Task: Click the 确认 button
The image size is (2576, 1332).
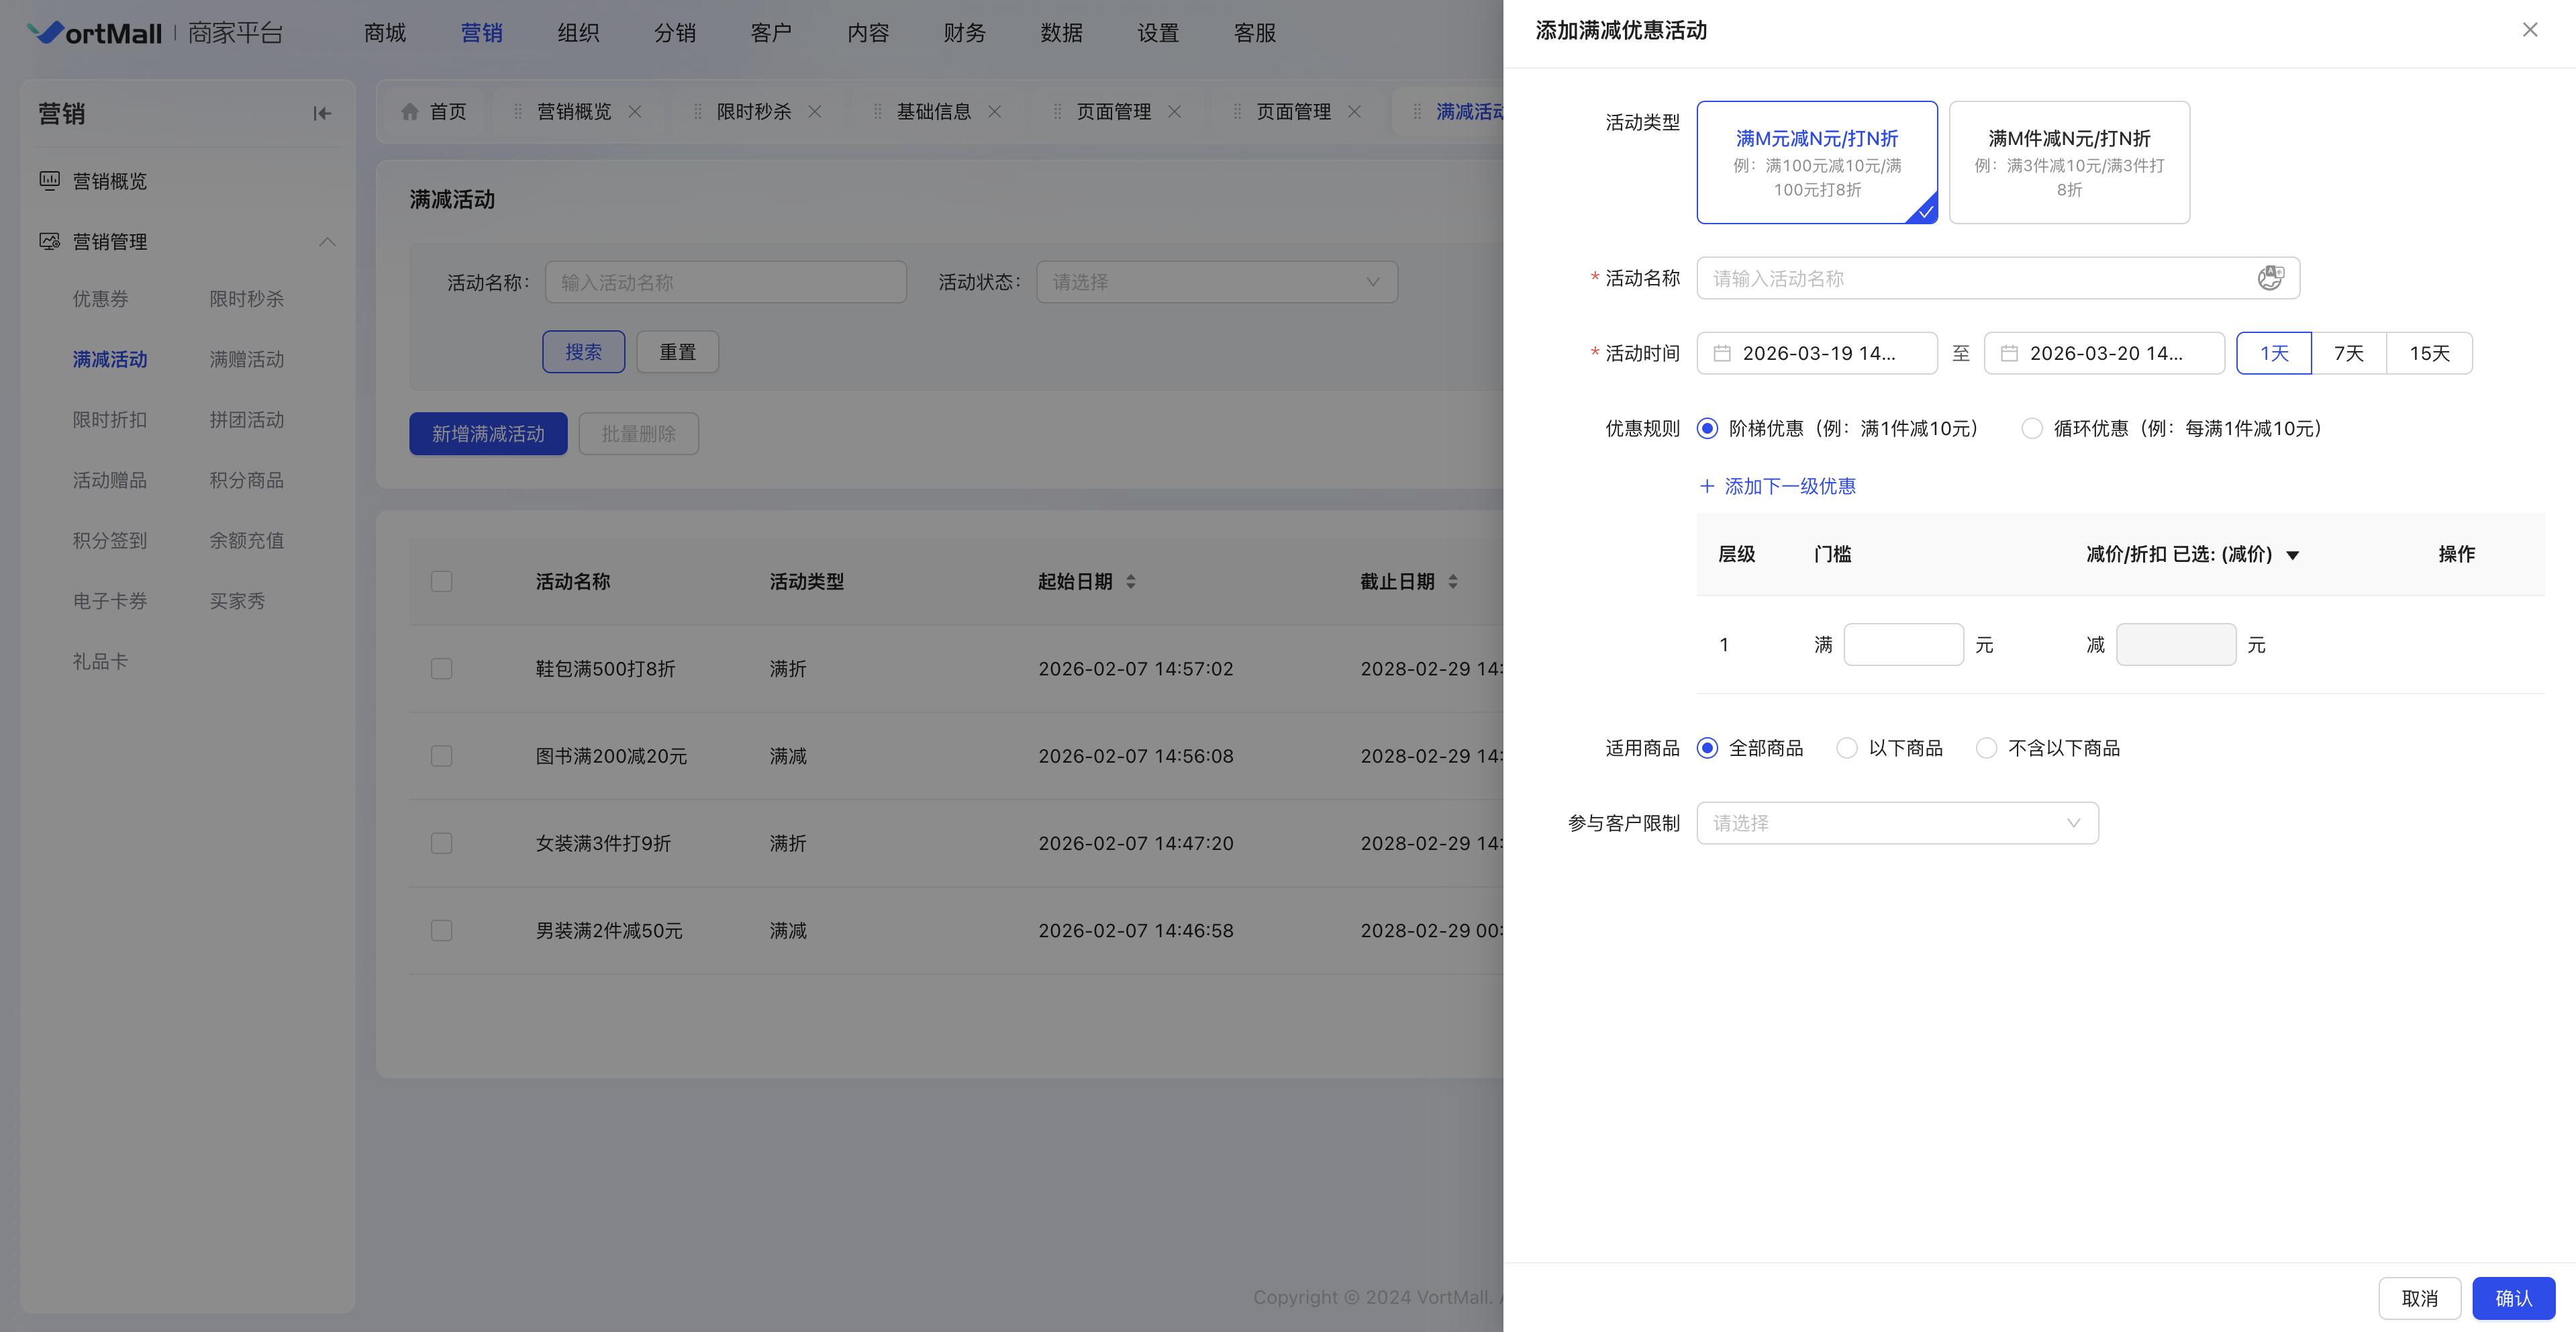Action: pyautogui.click(x=2513, y=1298)
